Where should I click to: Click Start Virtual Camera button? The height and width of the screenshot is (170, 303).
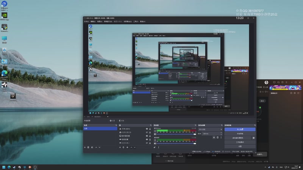pyautogui.click(x=238, y=138)
